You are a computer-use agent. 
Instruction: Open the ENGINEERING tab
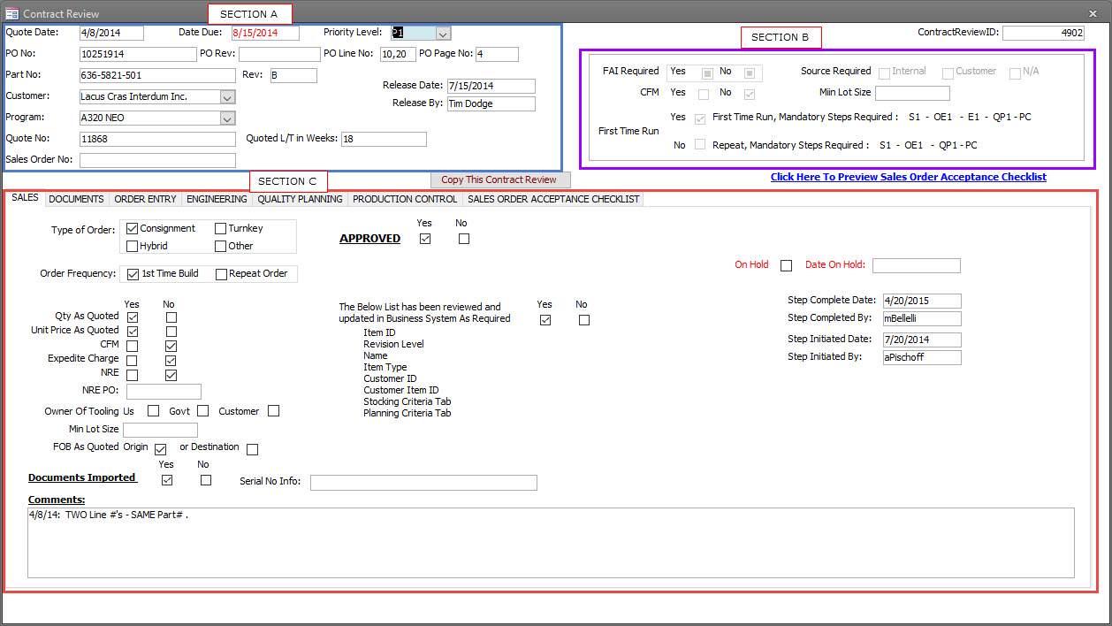pyautogui.click(x=217, y=199)
